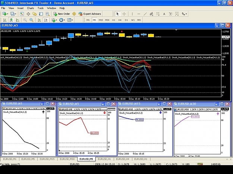
Task: Set timeframe to H4
Action: [x=120, y=20]
